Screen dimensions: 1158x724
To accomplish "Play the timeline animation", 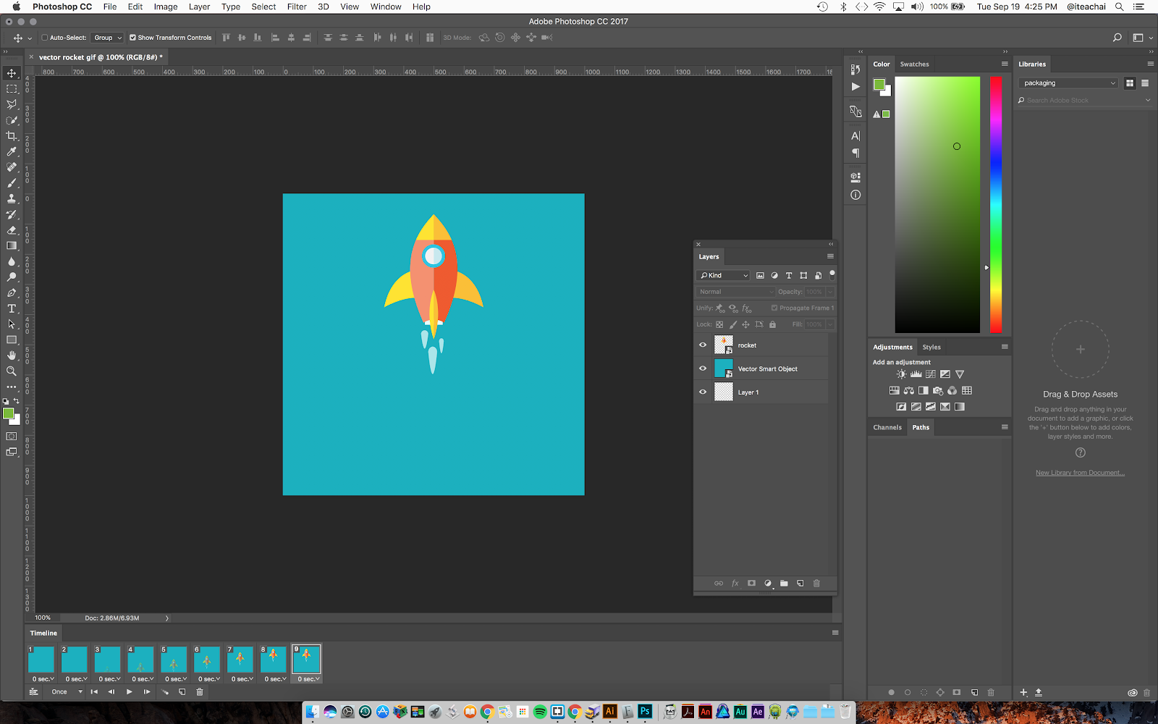I will click(130, 692).
